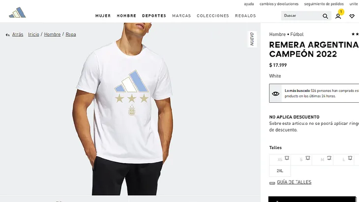Click the notify bell on size XS
Image resolution: width=359 pixels, height=202 pixels.
pos(287,158)
